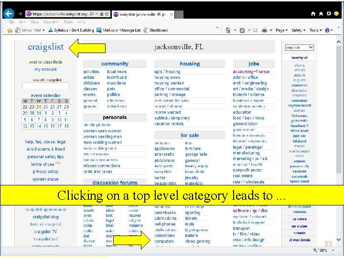Open Favorites star icon at top right
The height and width of the screenshot is (258, 344).
(321, 13)
